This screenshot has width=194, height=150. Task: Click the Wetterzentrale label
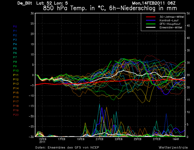click(x=173, y=148)
